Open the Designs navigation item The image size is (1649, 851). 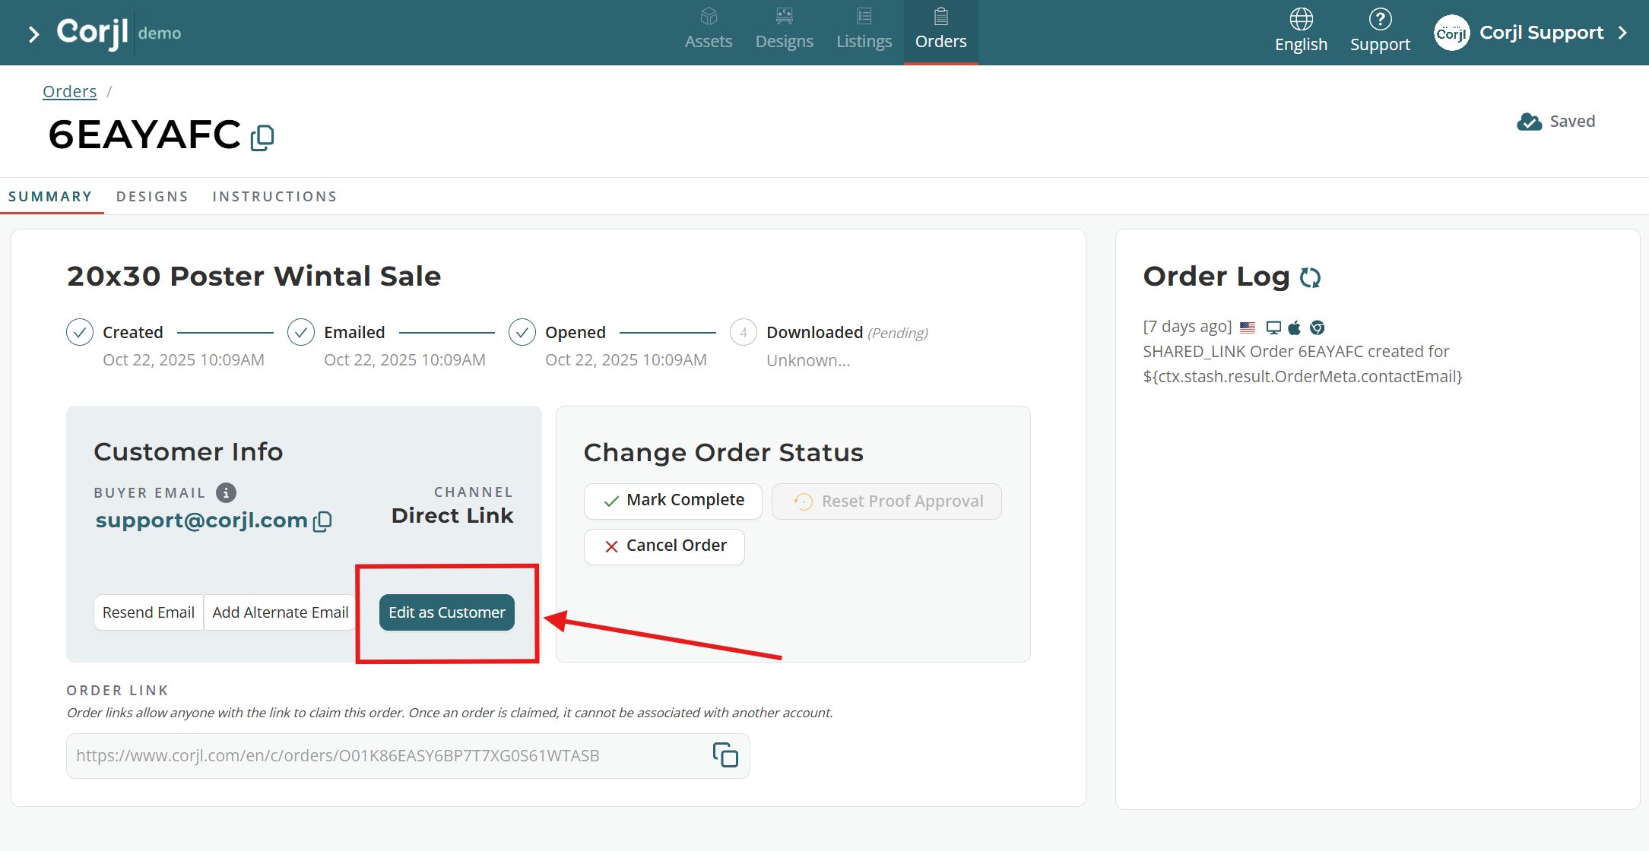click(784, 30)
